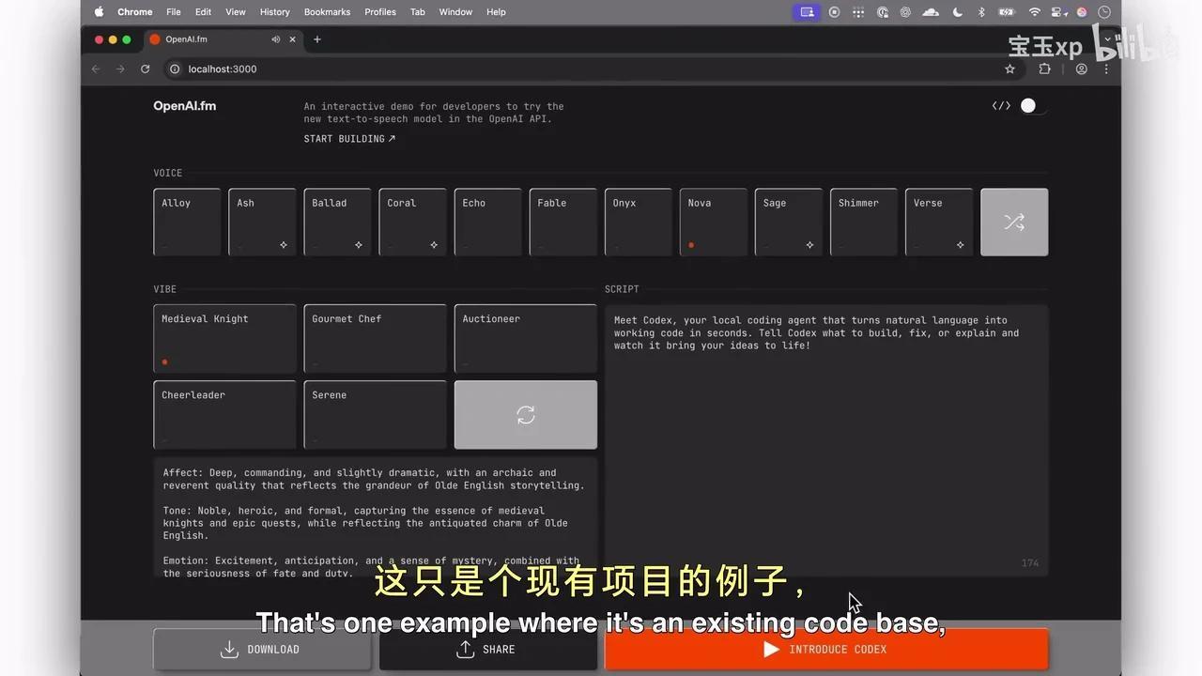1202x676 pixels.
Task: Choose the Onyx voice
Action: coord(638,222)
